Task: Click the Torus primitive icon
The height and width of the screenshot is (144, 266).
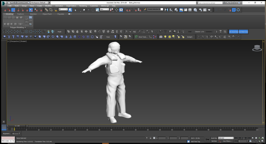Action: point(53,37)
